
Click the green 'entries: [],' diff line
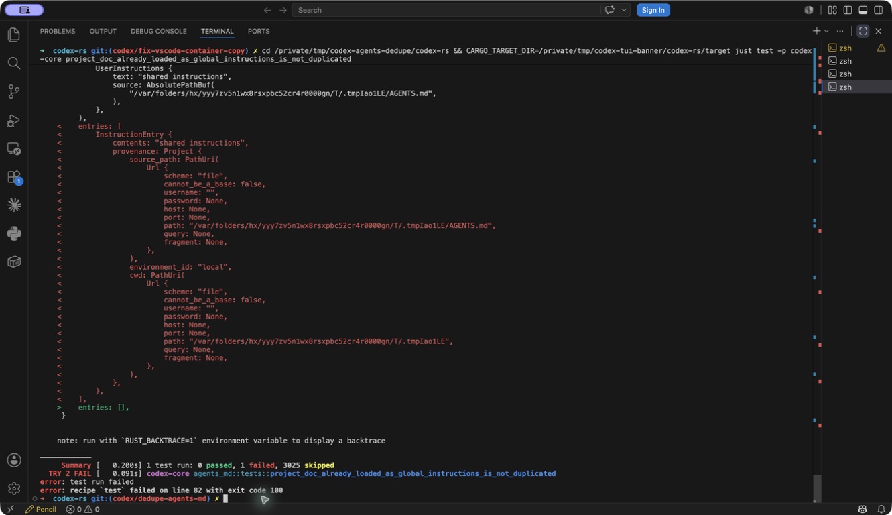(x=103, y=408)
